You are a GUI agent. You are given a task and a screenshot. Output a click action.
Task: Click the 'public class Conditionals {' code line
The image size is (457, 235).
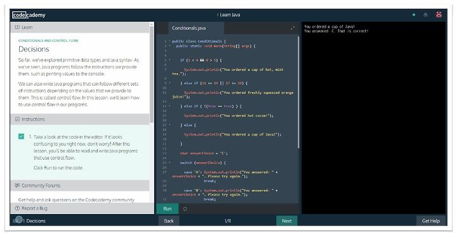coord(199,41)
